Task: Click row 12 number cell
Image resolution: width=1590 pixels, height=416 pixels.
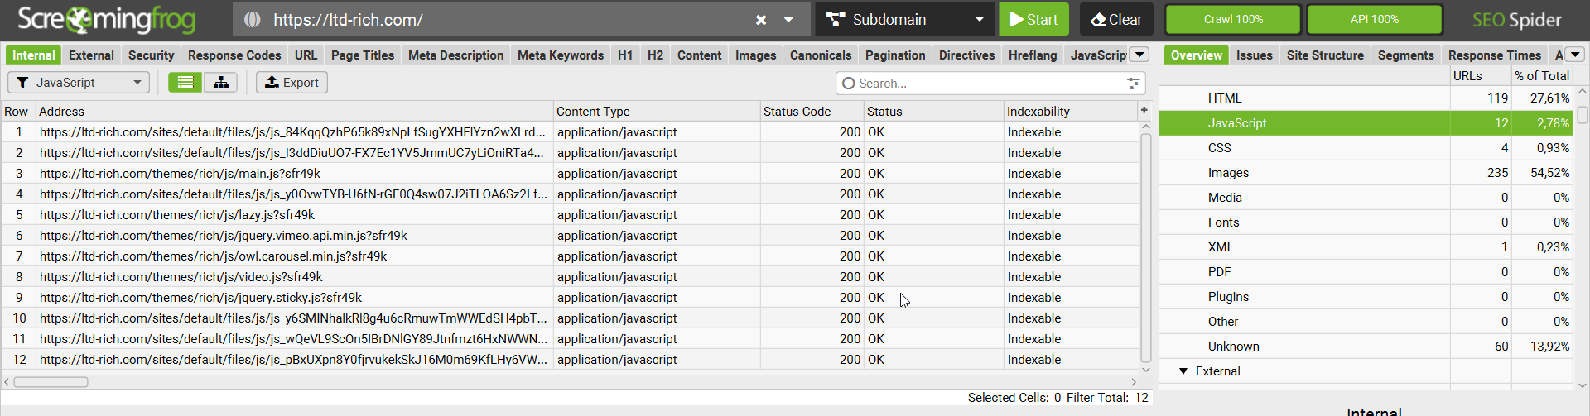Action: point(19,360)
